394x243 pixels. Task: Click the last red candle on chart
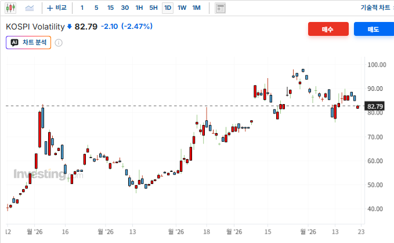[x=357, y=107]
